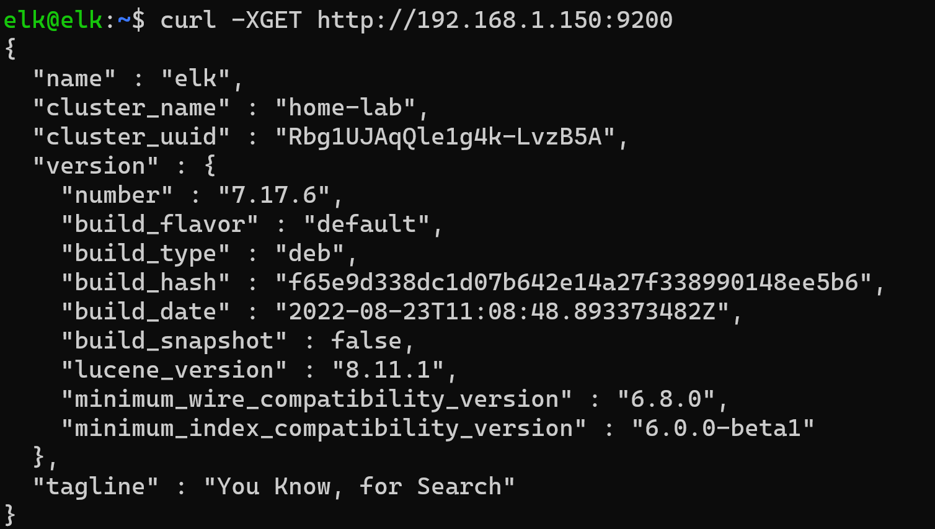935x529 pixels.
Task: Click the cluster_uuid value string
Action: 445,137
